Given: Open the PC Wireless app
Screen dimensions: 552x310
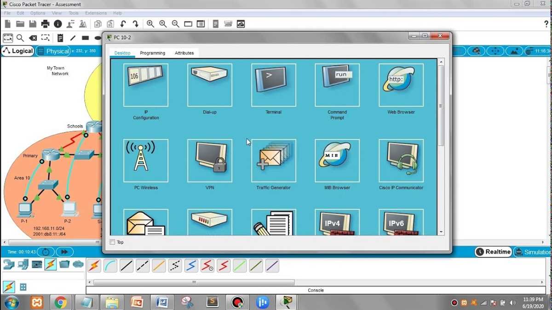Looking at the screenshot, I should [x=146, y=161].
